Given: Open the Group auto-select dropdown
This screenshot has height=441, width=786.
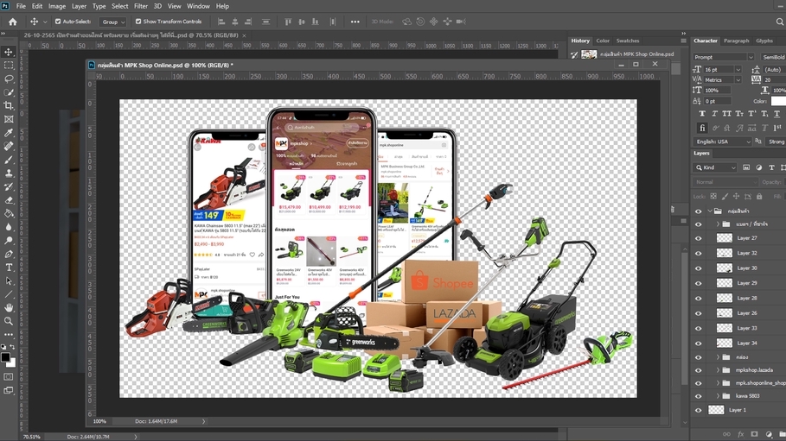Looking at the screenshot, I should click(113, 22).
